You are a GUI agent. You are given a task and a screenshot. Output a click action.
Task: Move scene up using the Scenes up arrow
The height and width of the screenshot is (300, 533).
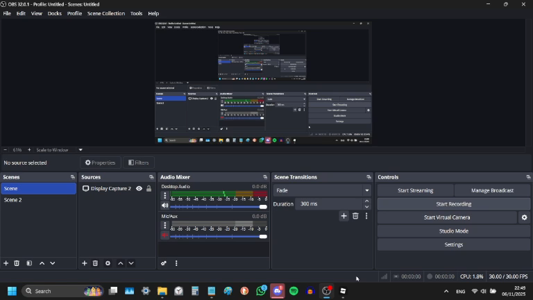42,263
